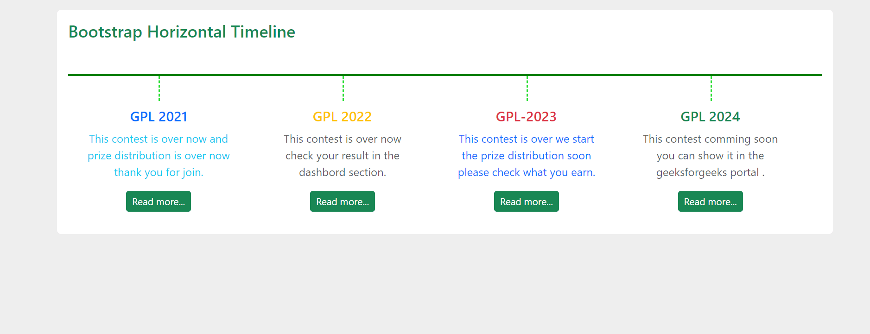Click the red GPL-2023 heading
870x334 pixels.
tap(526, 117)
